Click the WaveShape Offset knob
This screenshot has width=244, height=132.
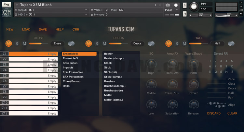194,84
